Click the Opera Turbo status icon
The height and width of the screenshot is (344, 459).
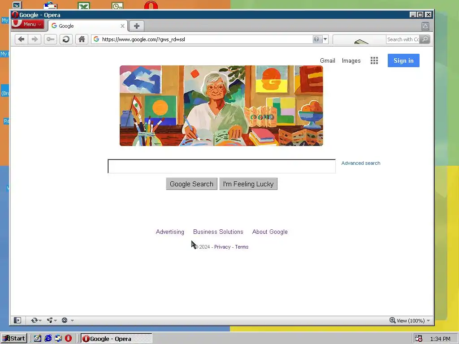click(x=65, y=320)
